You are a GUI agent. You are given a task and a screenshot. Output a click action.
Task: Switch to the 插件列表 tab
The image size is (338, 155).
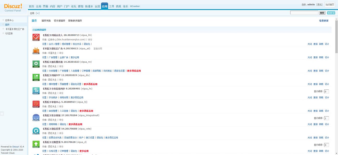(x=46, y=21)
